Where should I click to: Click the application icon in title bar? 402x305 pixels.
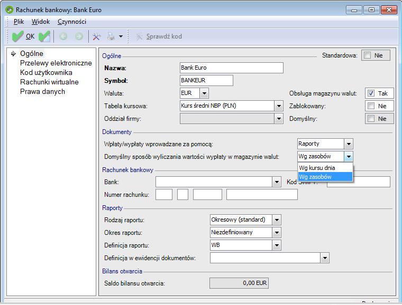9,10
